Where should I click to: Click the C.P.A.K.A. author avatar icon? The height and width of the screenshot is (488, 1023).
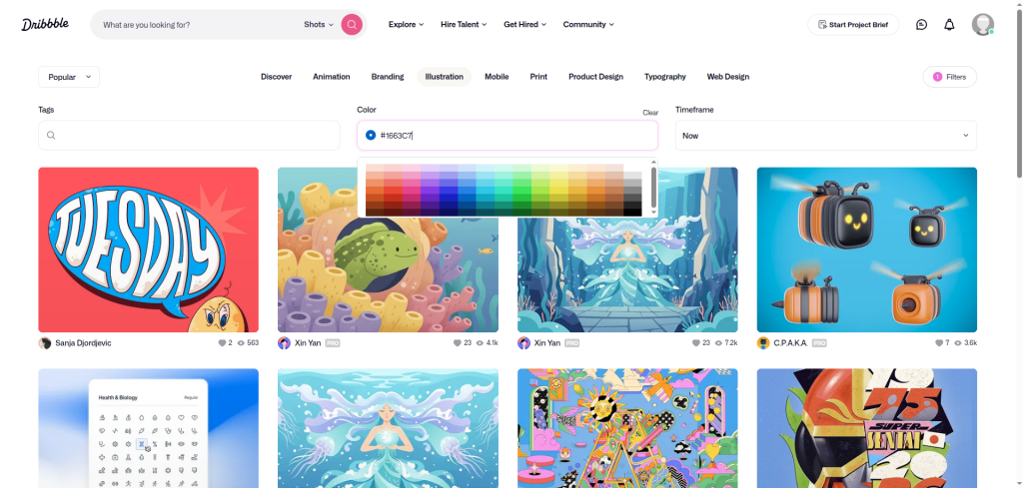coord(763,342)
